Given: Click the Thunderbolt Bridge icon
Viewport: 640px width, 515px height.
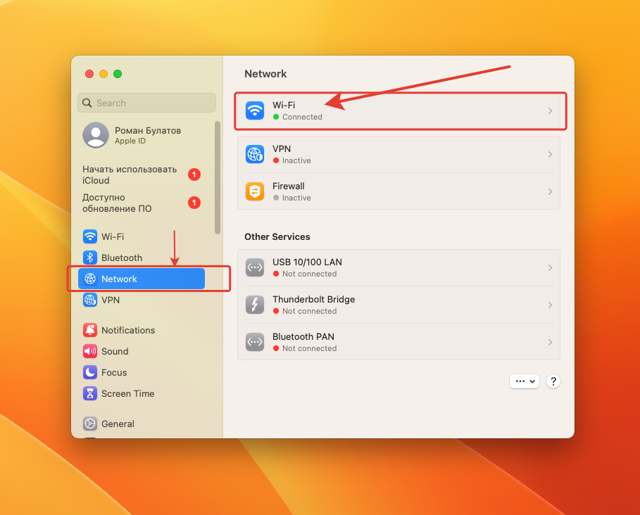Looking at the screenshot, I should pos(254,305).
